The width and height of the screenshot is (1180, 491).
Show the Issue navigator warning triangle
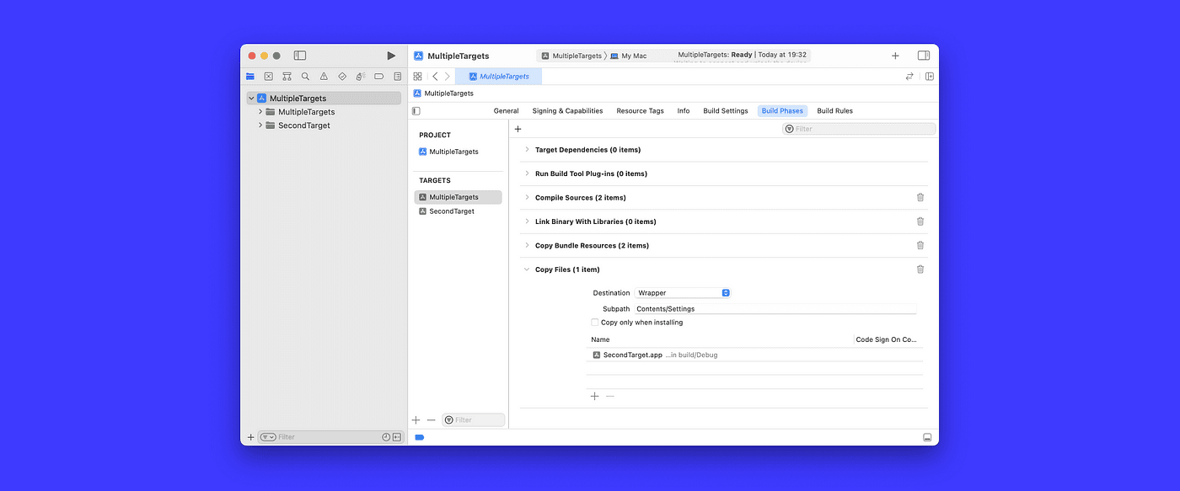pos(324,76)
